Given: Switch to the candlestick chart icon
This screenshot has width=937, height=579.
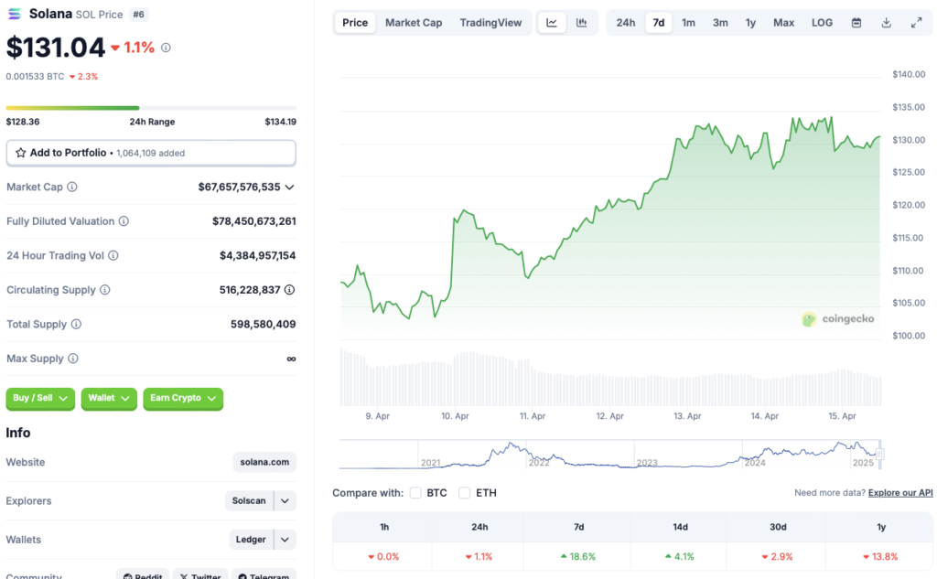Looking at the screenshot, I should [581, 23].
